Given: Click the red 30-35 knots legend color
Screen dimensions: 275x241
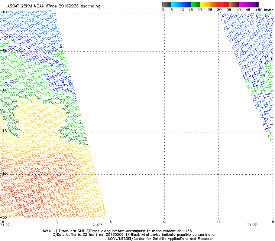Looking at the screenshot, I should pos(224,4).
